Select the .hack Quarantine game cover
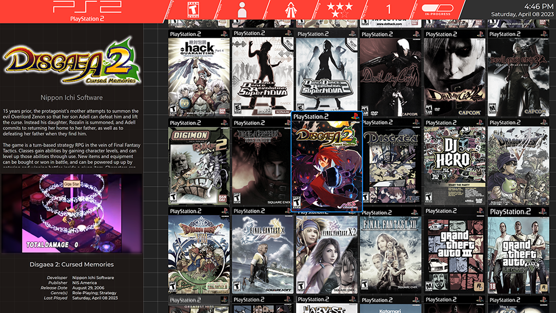The image size is (556, 313). [x=199, y=73]
